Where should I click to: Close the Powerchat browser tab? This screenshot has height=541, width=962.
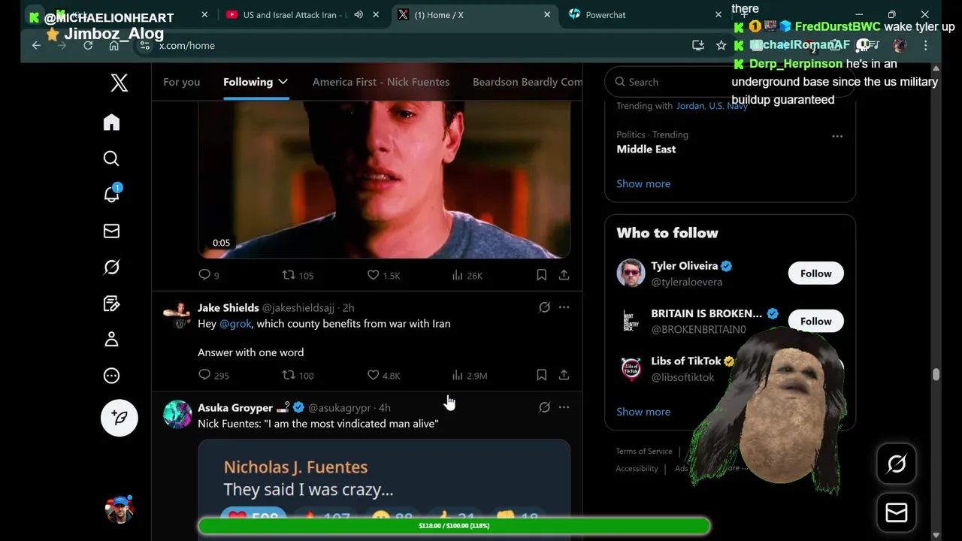[x=718, y=15]
